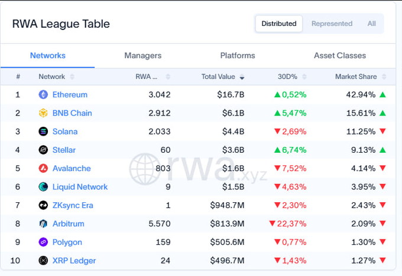Viewport: 402px width, 276px height.
Task: Click the Avalanche logo icon
Action: click(43, 168)
